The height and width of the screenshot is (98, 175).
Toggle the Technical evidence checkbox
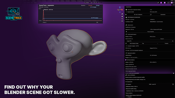(x=126, y=60)
